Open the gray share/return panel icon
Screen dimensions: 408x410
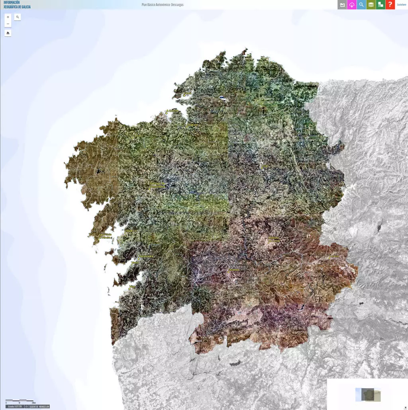click(342, 5)
